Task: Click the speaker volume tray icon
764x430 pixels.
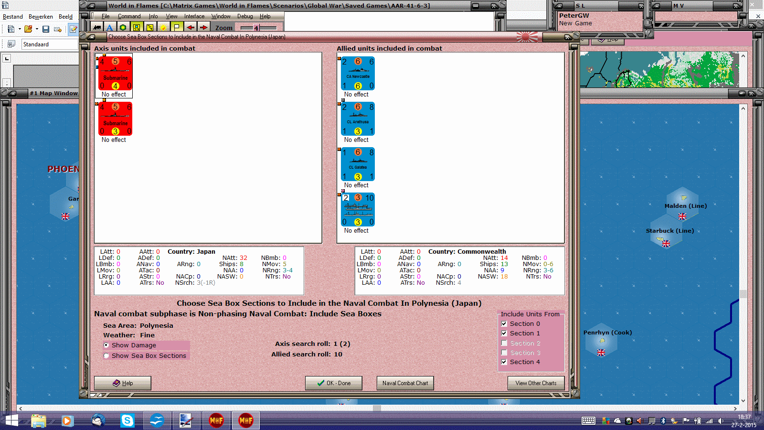Action: pos(720,421)
